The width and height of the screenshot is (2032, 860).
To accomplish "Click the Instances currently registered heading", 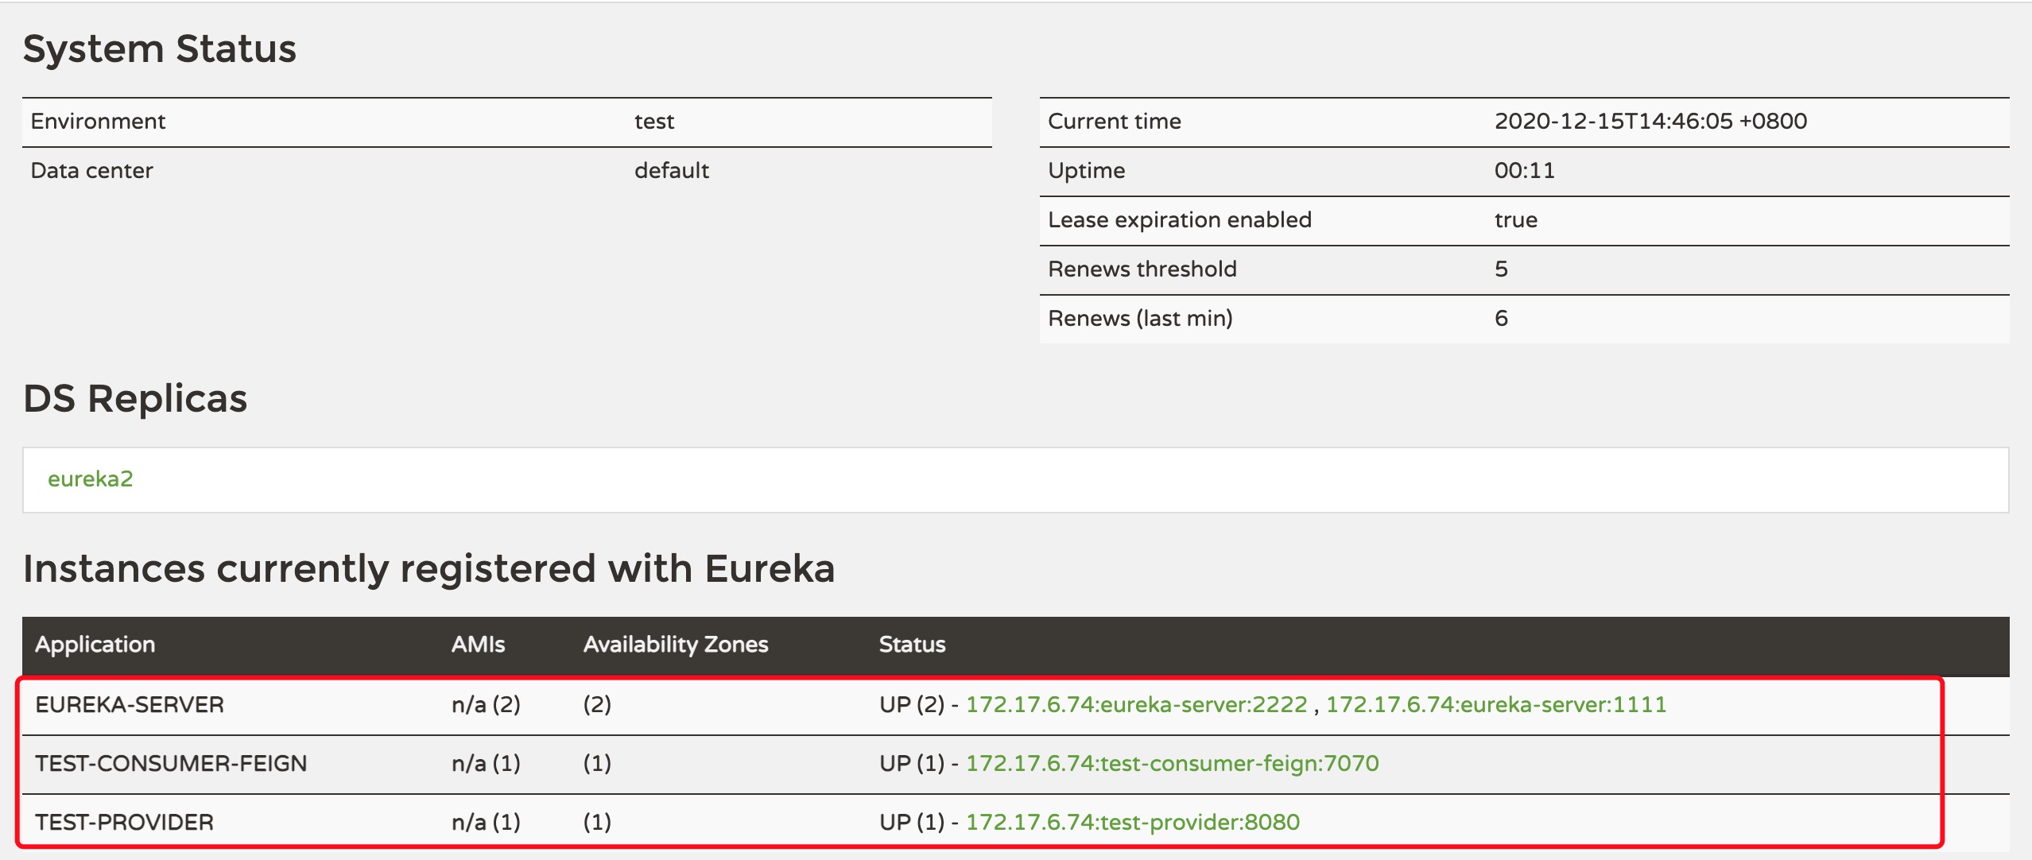I will tap(429, 568).
